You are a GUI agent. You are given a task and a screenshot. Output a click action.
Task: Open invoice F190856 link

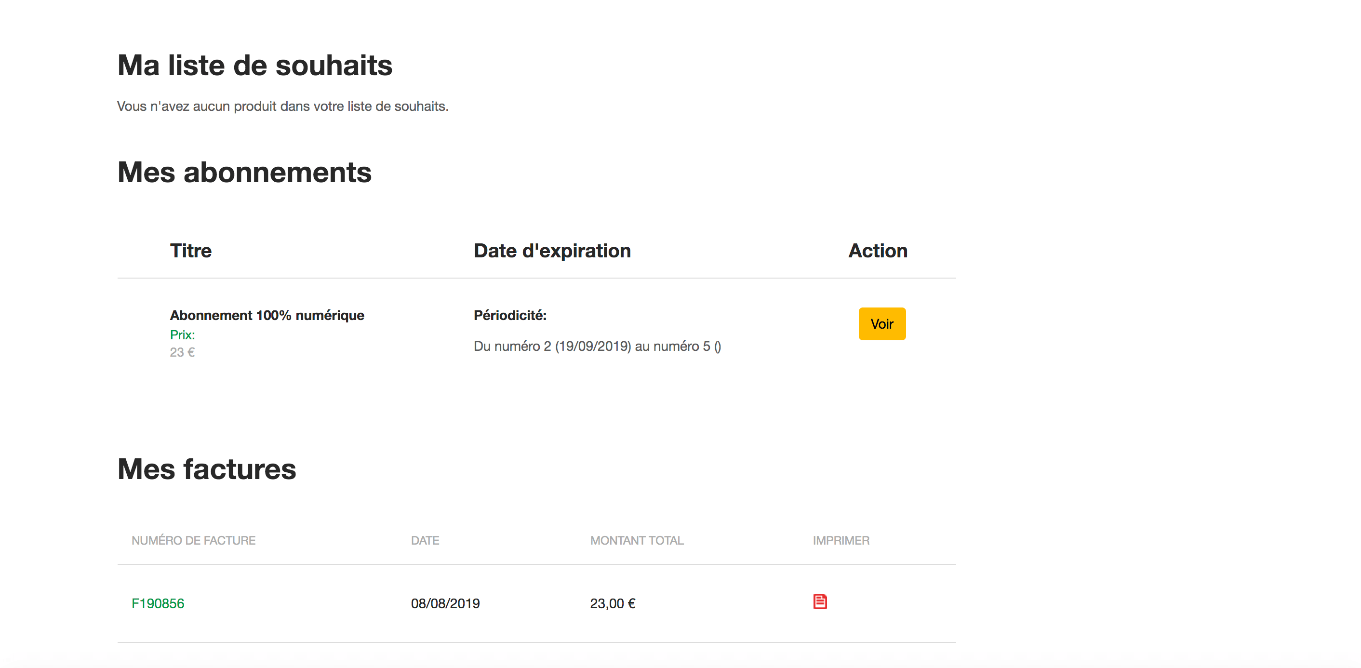[158, 603]
